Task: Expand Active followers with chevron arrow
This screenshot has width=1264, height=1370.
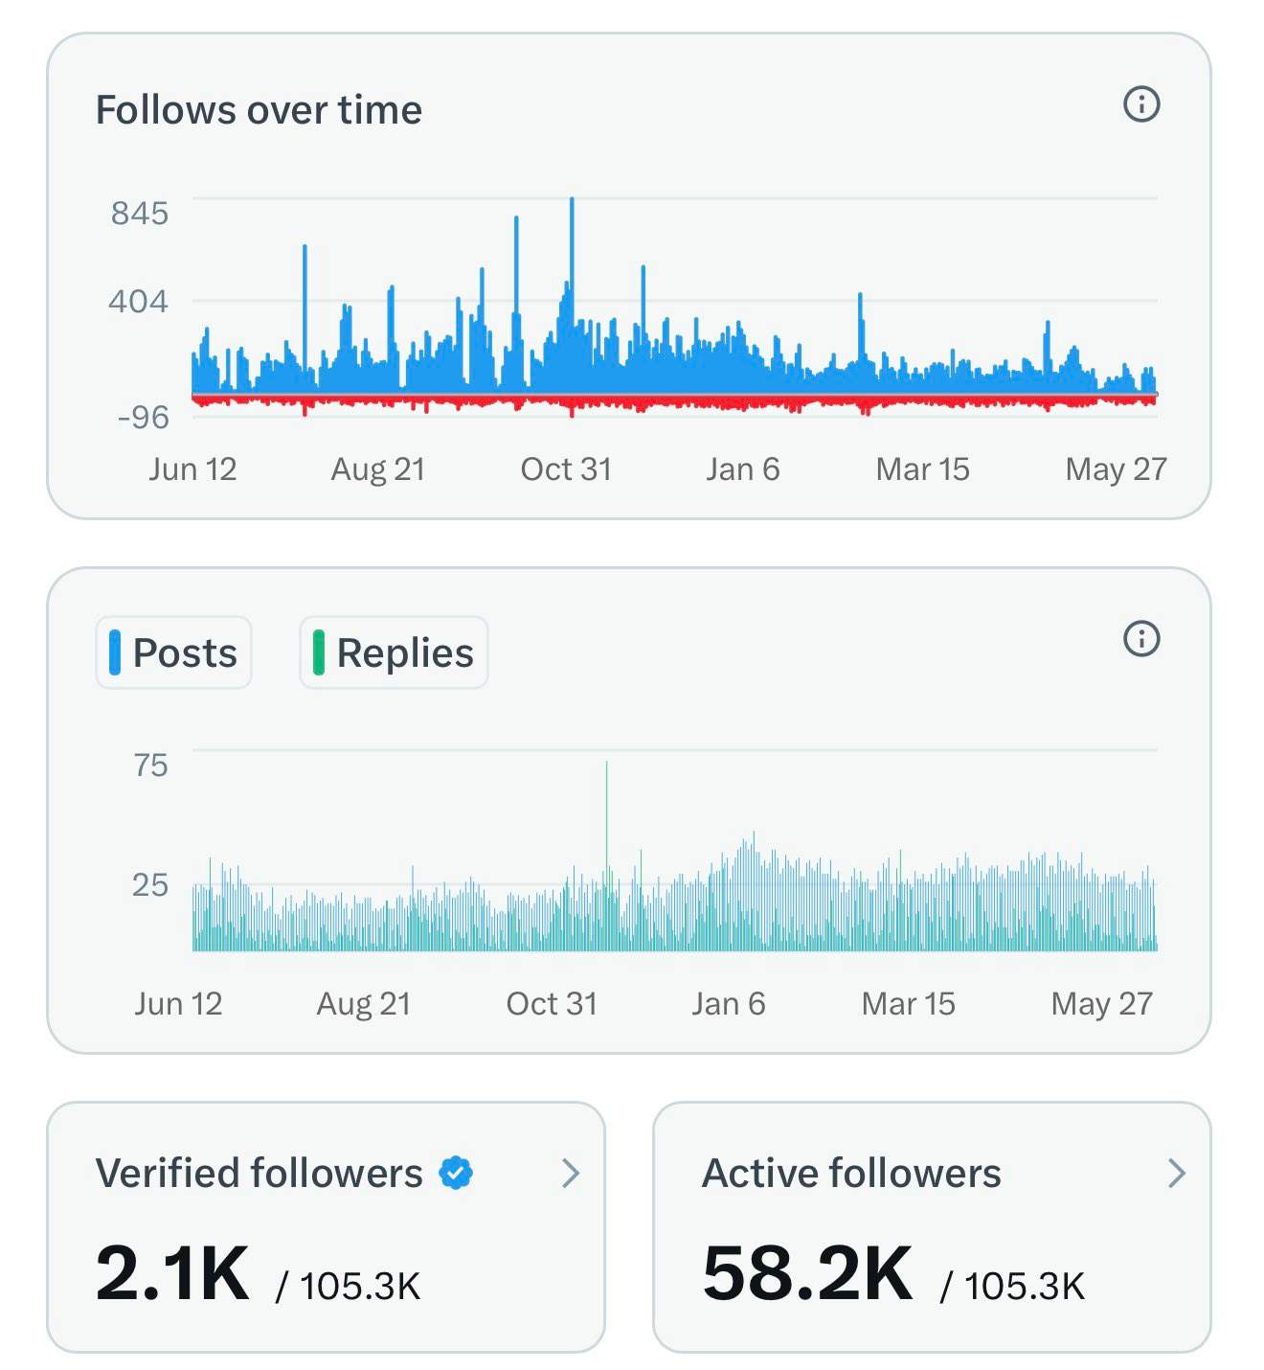Action: (1177, 1173)
